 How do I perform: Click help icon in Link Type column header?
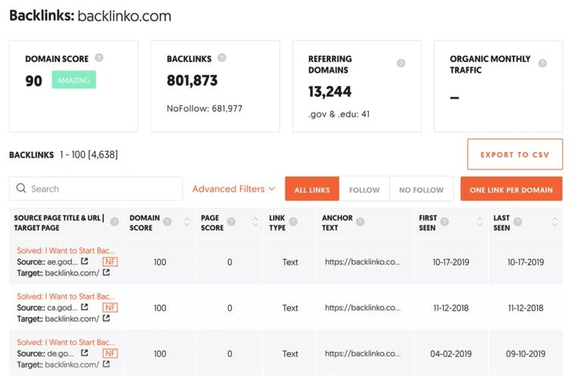coord(293,222)
